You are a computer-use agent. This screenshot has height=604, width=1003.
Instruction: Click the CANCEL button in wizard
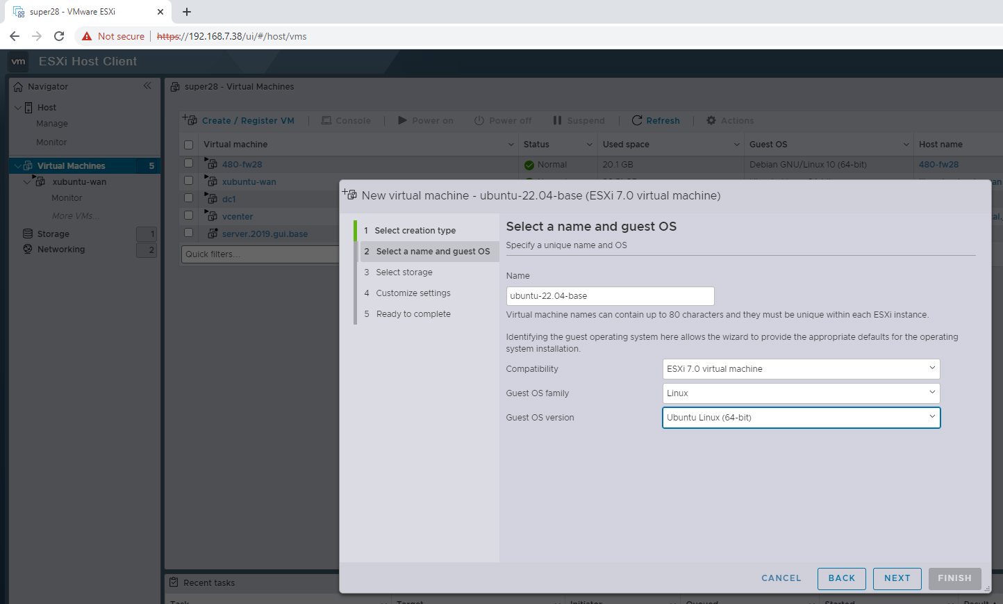tap(781, 578)
